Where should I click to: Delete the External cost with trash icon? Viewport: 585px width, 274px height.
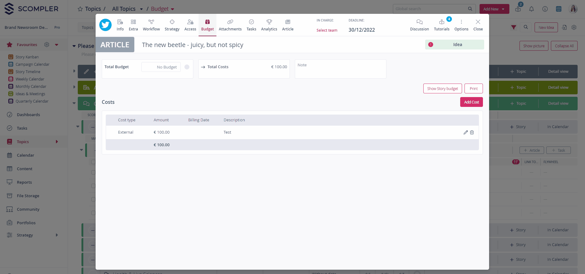coord(472,132)
